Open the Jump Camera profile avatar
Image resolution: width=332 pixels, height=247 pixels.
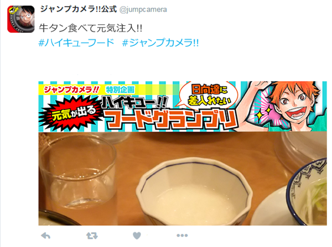pos(21,19)
